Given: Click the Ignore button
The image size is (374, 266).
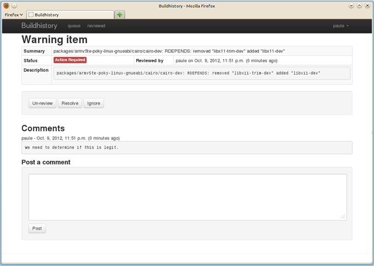Looking at the screenshot, I should click(93, 103).
